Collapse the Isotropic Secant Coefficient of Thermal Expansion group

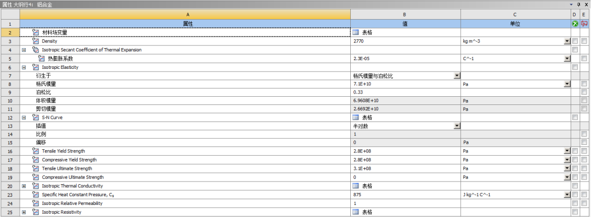(x=24, y=50)
